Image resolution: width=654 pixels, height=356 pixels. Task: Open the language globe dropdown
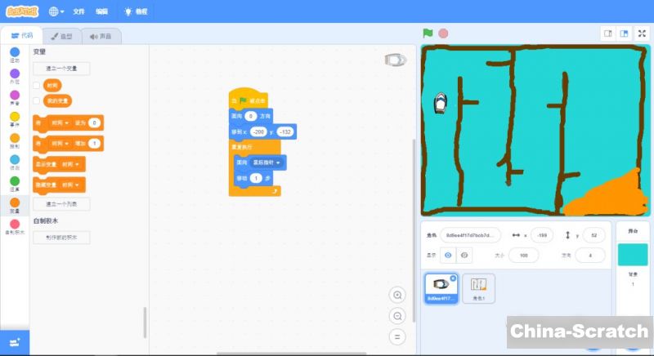(56, 12)
